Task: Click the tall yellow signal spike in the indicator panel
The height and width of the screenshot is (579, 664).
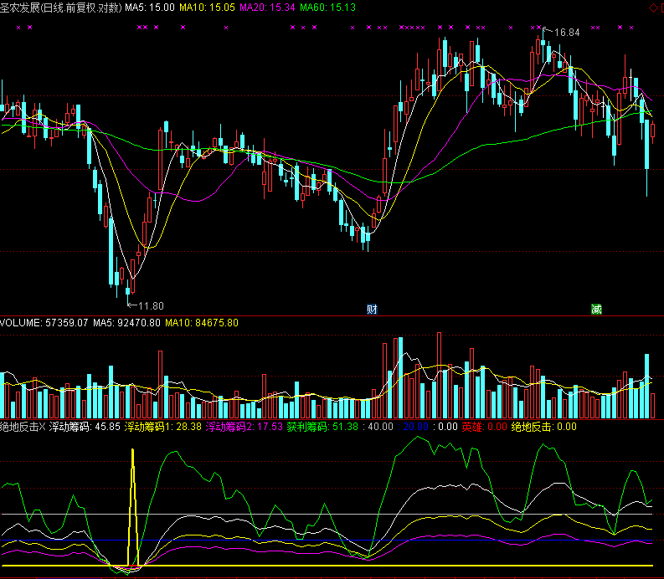Action: pyautogui.click(x=132, y=502)
